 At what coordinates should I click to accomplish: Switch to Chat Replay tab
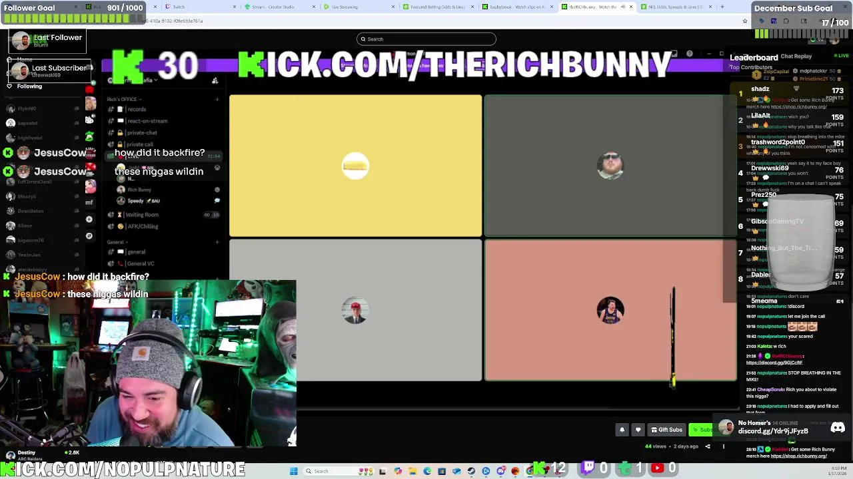pyautogui.click(x=796, y=57)
